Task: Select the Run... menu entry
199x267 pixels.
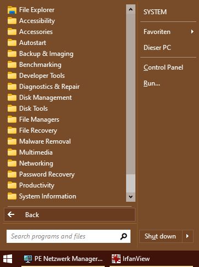Action: pos(152,83)
